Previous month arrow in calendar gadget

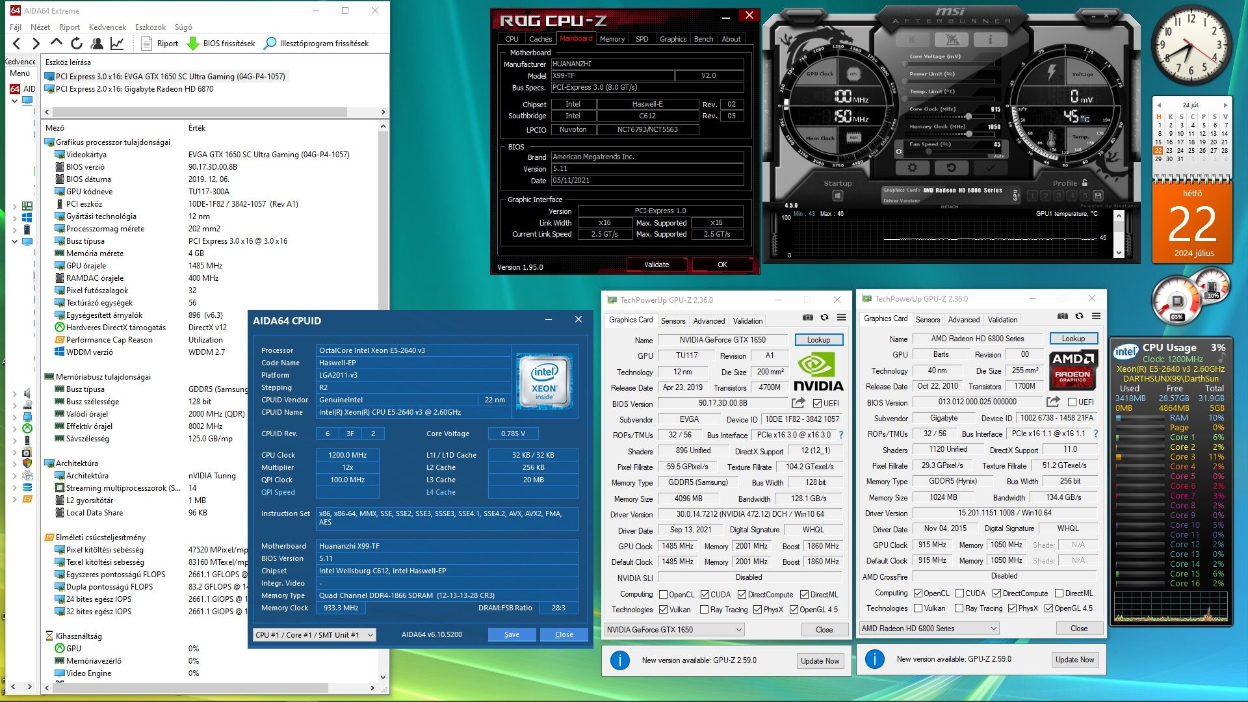1158,105
